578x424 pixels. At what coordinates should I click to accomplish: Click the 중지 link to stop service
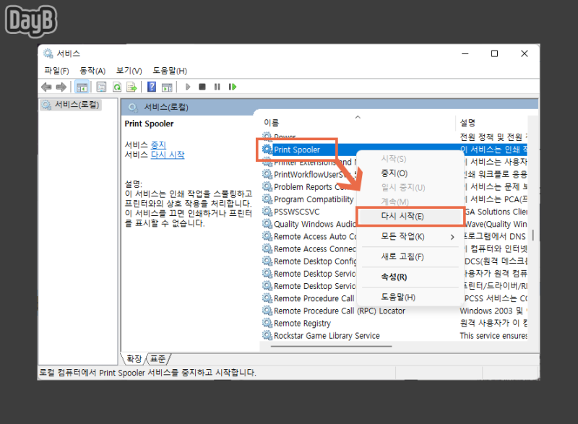point(158,144)
